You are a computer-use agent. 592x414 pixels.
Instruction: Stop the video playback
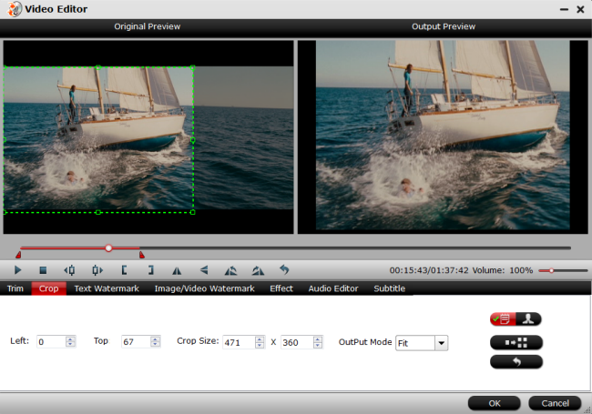[43, 270]
